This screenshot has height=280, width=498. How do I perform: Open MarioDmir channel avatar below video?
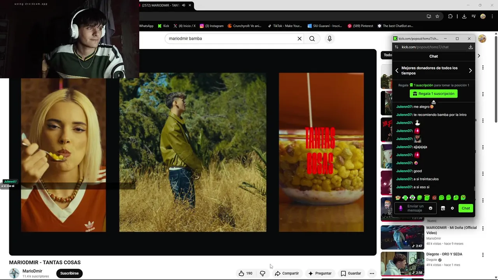click(14, 273)
